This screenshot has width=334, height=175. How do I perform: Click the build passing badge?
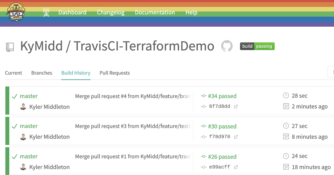tap(257, 46)
